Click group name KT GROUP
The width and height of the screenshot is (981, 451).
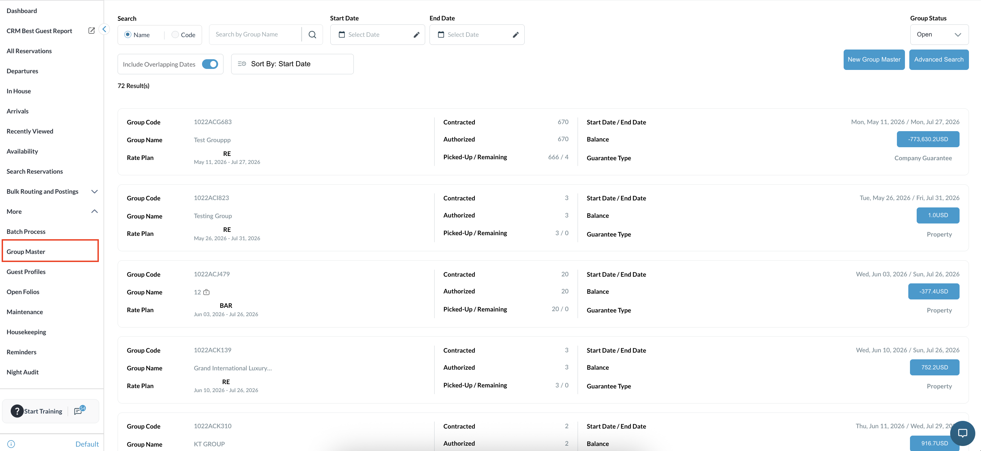tap(209, 444)
